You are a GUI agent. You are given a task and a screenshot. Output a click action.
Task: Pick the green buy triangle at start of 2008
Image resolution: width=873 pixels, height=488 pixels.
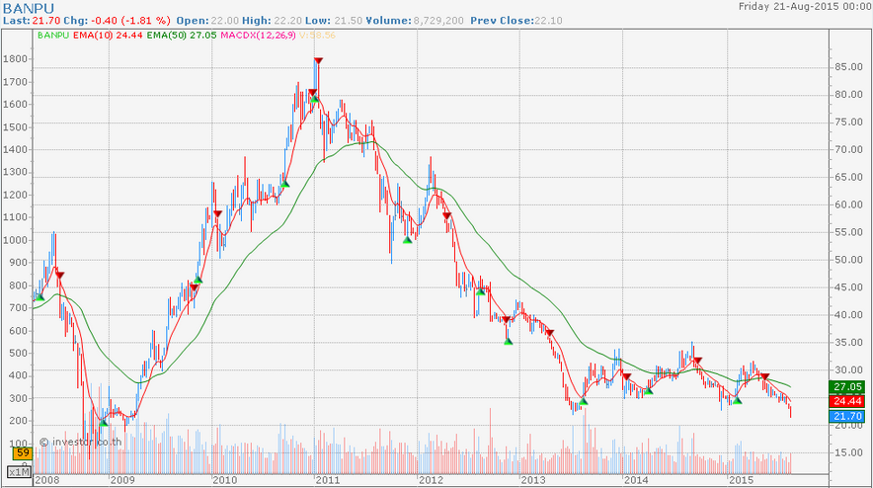pyautogui.click(x=40, y=297)
